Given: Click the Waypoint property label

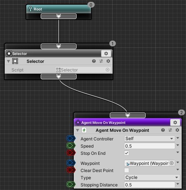Looking at the screenshot, I should [x=90, y=163].
